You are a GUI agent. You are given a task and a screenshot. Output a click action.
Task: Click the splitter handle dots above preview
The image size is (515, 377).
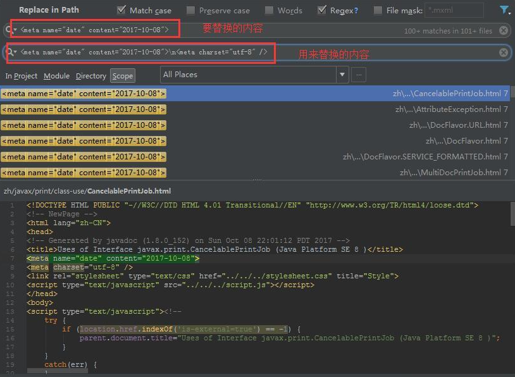[257, 180]
